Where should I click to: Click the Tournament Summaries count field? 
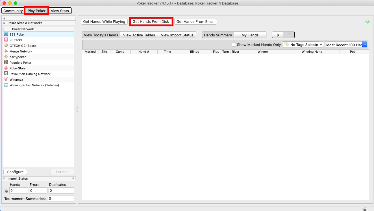pos(61,199)
